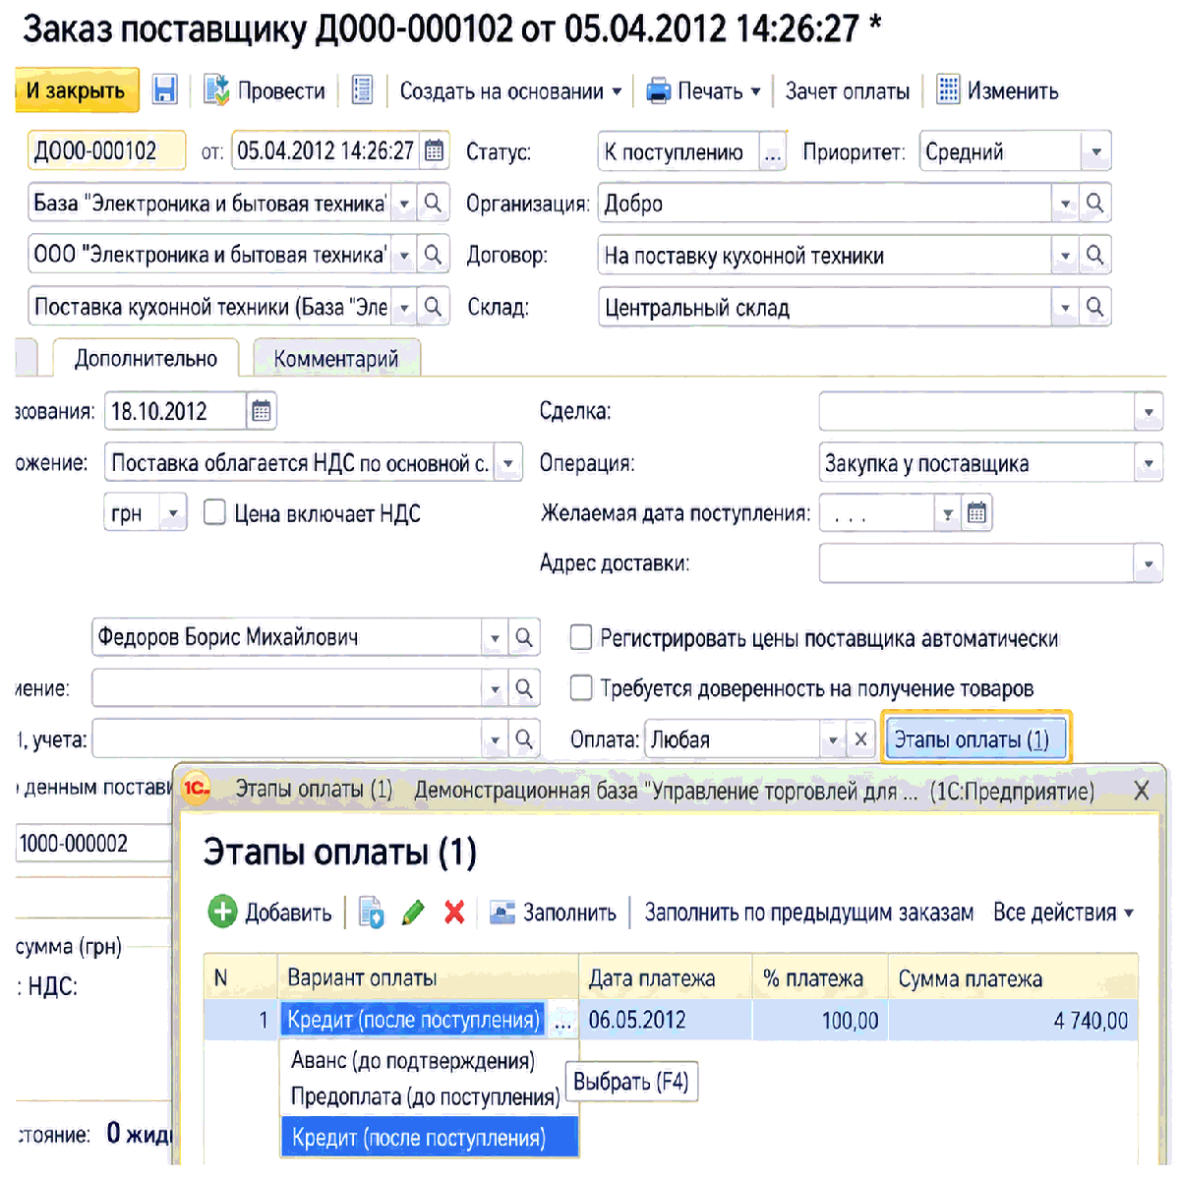Click the Сумма платежа cell 4 740,00
This screenshot has width=1180, height=1180.
(x=1013, y=1020)
